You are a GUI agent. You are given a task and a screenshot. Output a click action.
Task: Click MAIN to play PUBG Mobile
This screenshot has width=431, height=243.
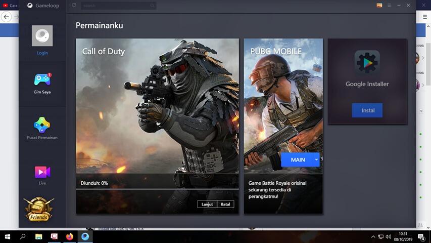coord(298,159)
